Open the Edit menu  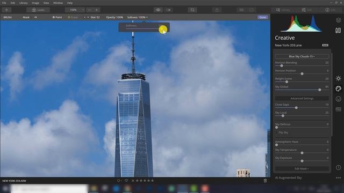click(13, 3)
